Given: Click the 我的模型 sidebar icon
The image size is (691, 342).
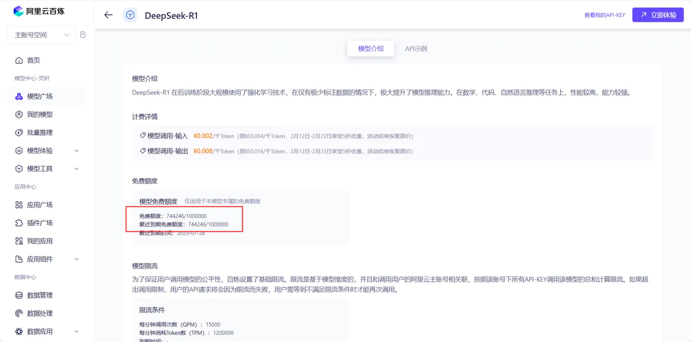Looking at the screenshot, I should 19,114.
